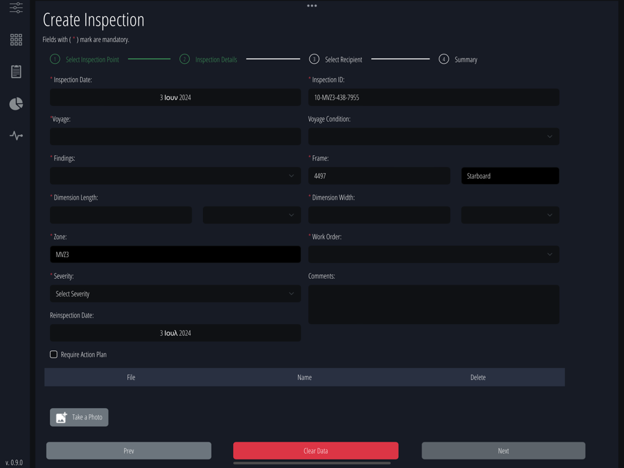Viewport: 624px width, 468px height.
Task: Focus the Dimension Width value field
Action: pos(379,215)
